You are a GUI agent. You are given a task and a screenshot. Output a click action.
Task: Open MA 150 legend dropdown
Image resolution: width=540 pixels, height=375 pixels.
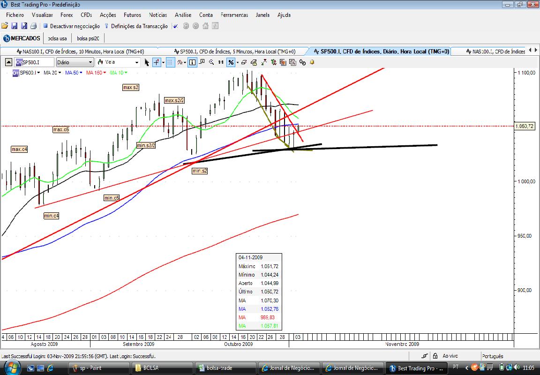tap(105, 73)
